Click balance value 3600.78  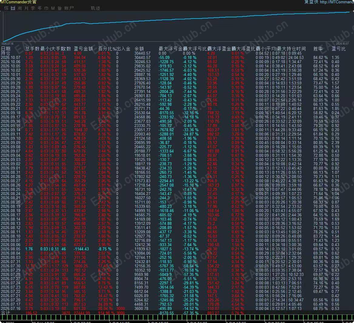pyautogui.click(x=141, y=308)
